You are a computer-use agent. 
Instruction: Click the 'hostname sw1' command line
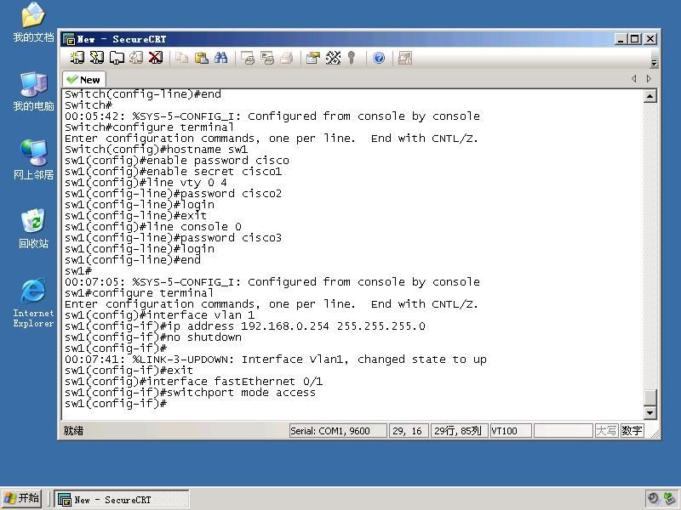point(157,150)
